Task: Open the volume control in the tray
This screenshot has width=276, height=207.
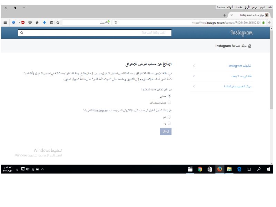Action: tap(28, 169)
